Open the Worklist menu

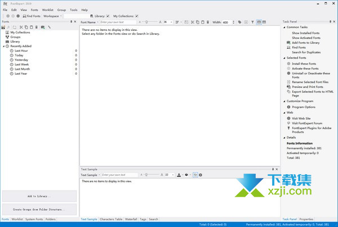coord(48,10)
